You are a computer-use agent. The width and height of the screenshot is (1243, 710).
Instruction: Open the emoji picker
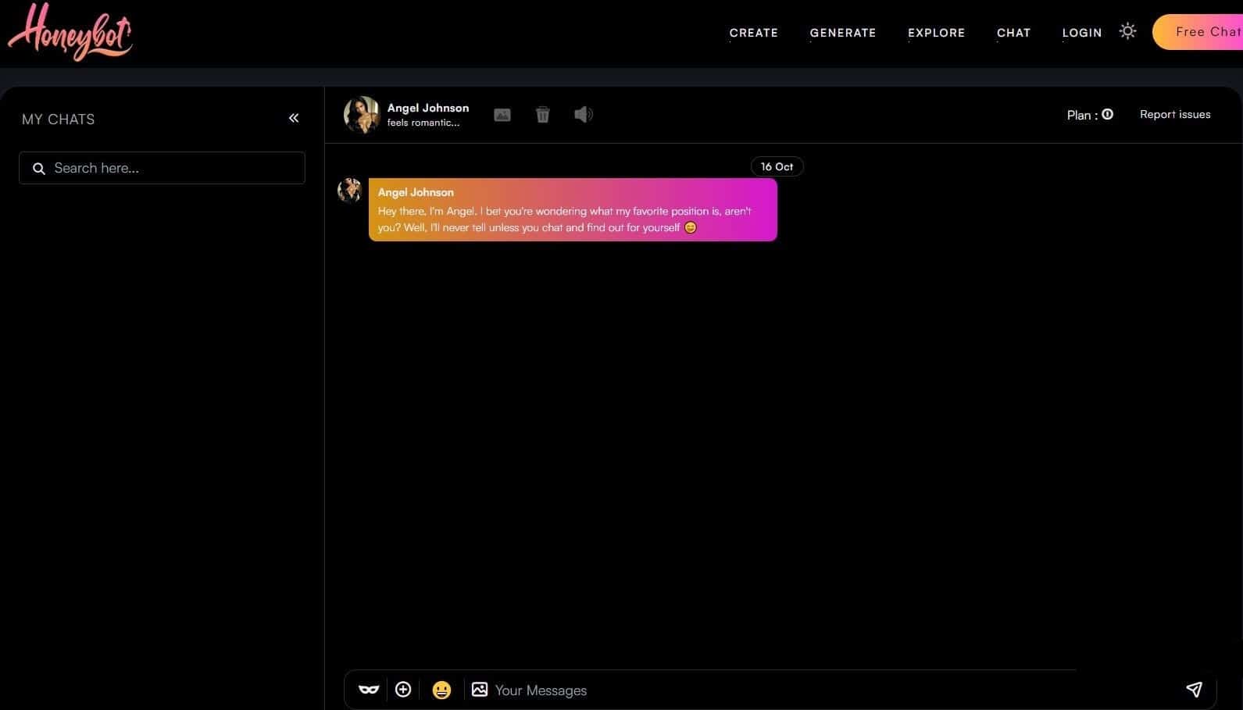pyautogui.click(x=441, y=690)
